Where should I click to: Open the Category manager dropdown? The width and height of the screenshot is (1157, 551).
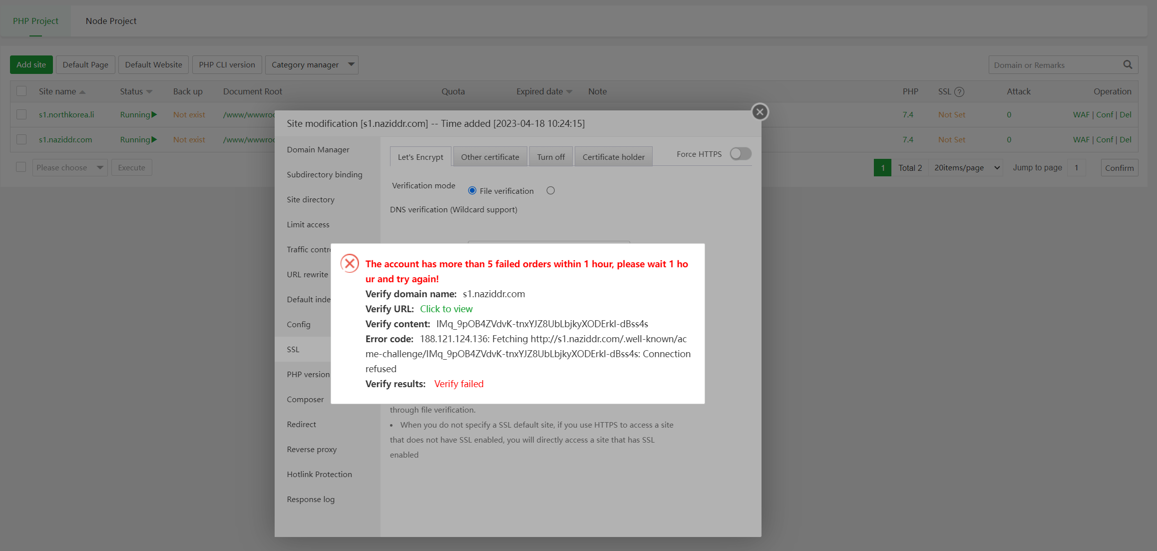coord(312,64)
